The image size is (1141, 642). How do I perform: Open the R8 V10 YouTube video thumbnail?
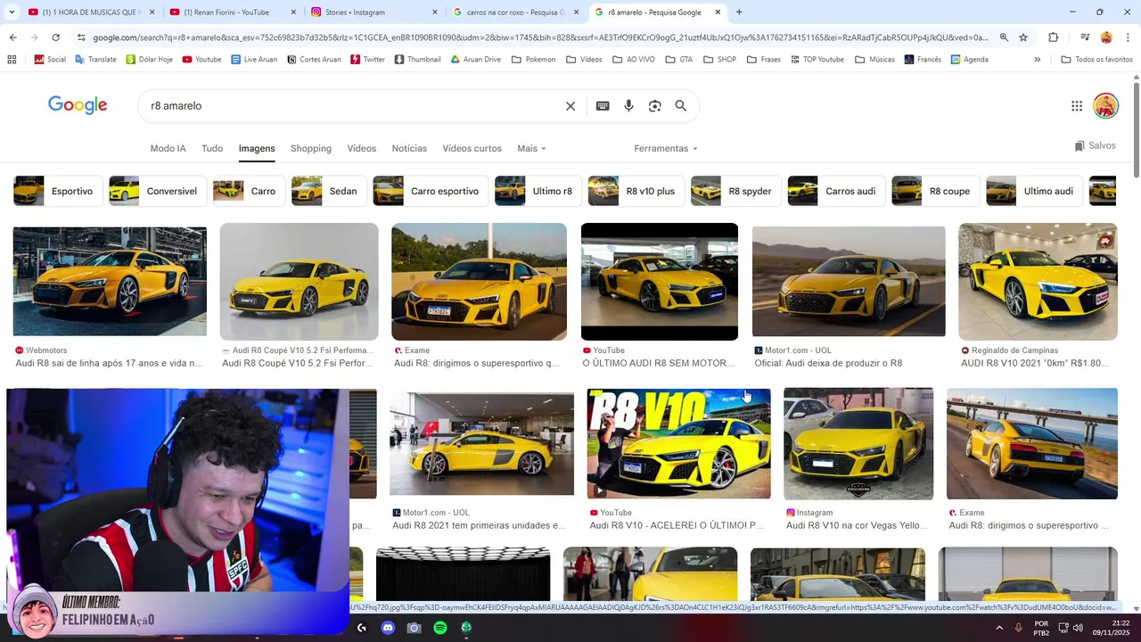click(678, 443)
